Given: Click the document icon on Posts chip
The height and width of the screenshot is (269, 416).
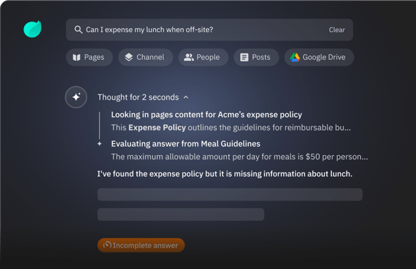Looking at the screenshot, I should 244,58.
